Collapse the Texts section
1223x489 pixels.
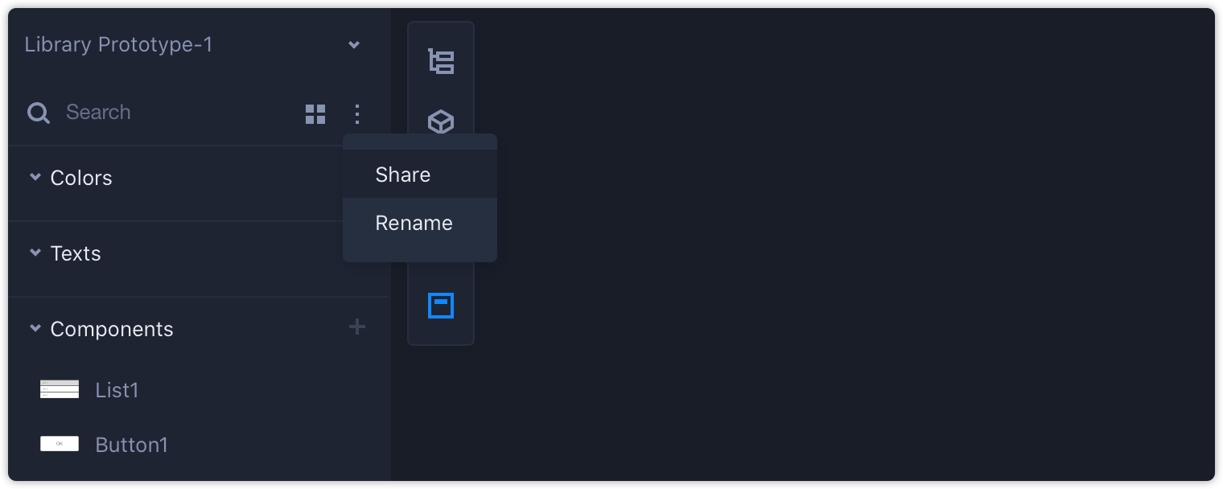35,252
